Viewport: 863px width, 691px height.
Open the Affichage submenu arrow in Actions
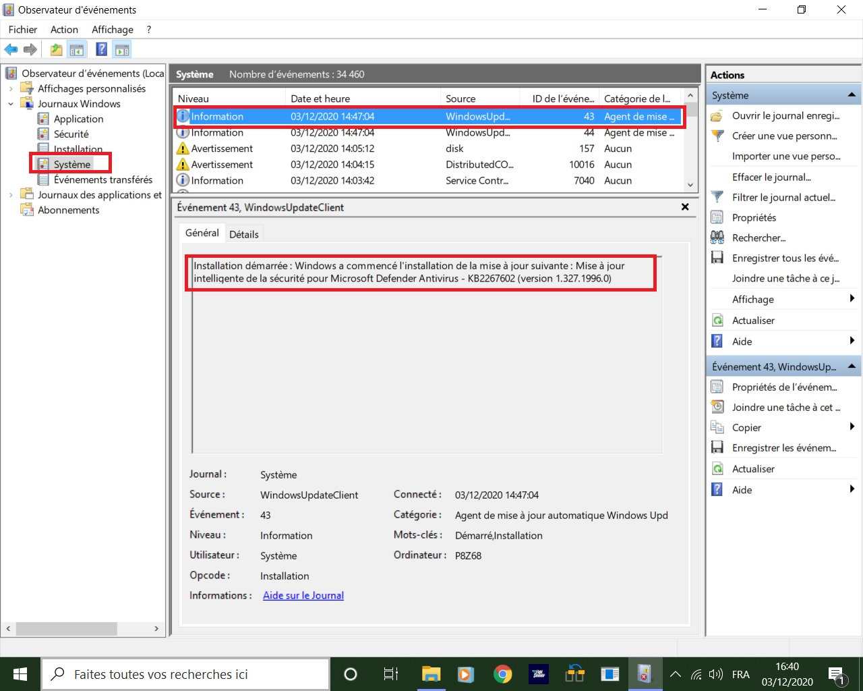pyautogui.click(x=852, y=299)
